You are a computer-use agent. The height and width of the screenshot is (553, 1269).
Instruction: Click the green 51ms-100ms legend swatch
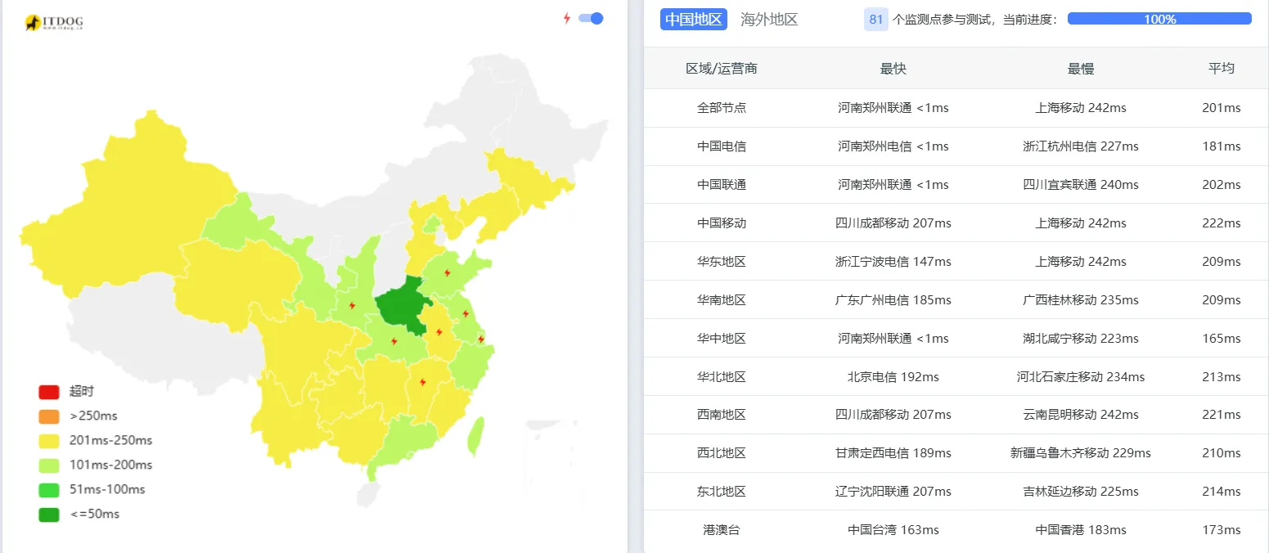(49, 490)
